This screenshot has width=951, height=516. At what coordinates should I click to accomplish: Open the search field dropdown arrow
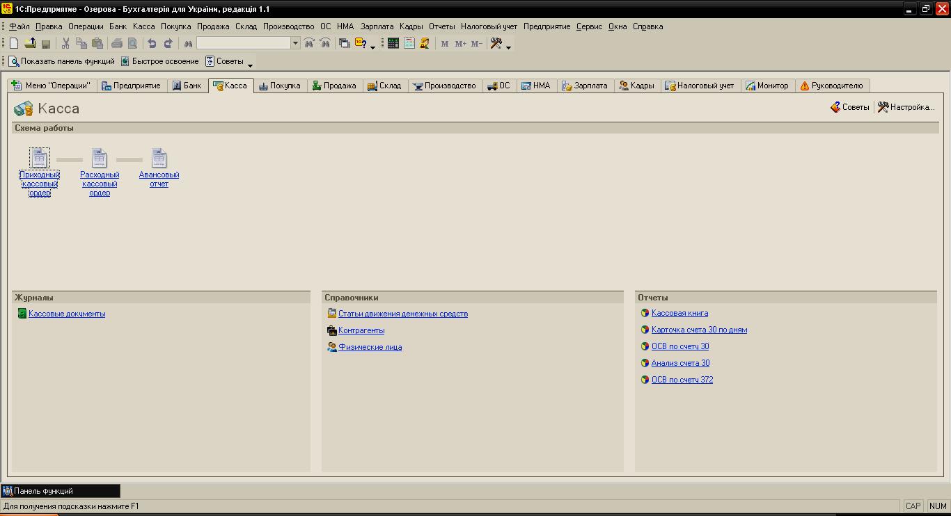pos(295,43)
